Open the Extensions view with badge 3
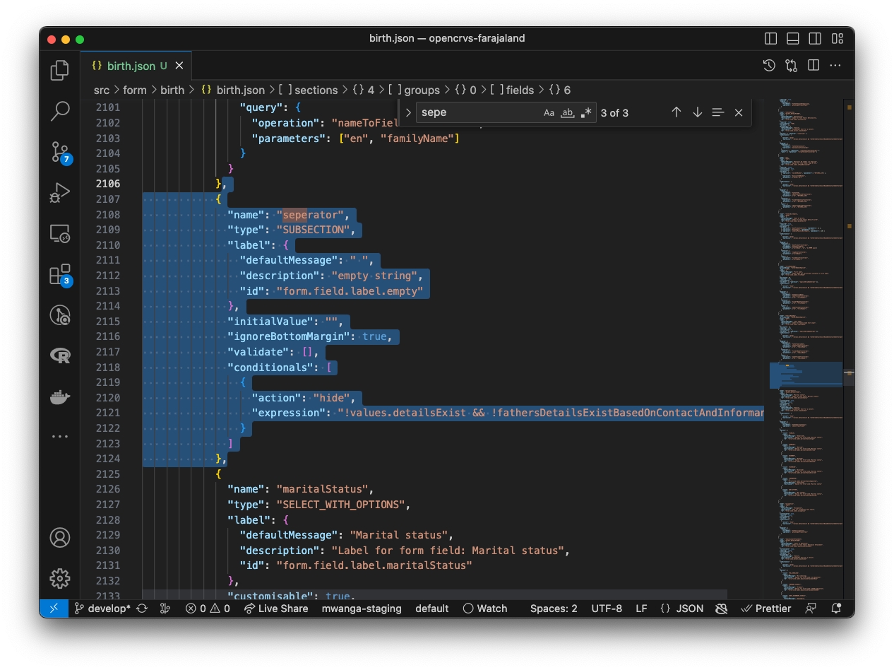894x670 pixels. (x=60, y=274)
